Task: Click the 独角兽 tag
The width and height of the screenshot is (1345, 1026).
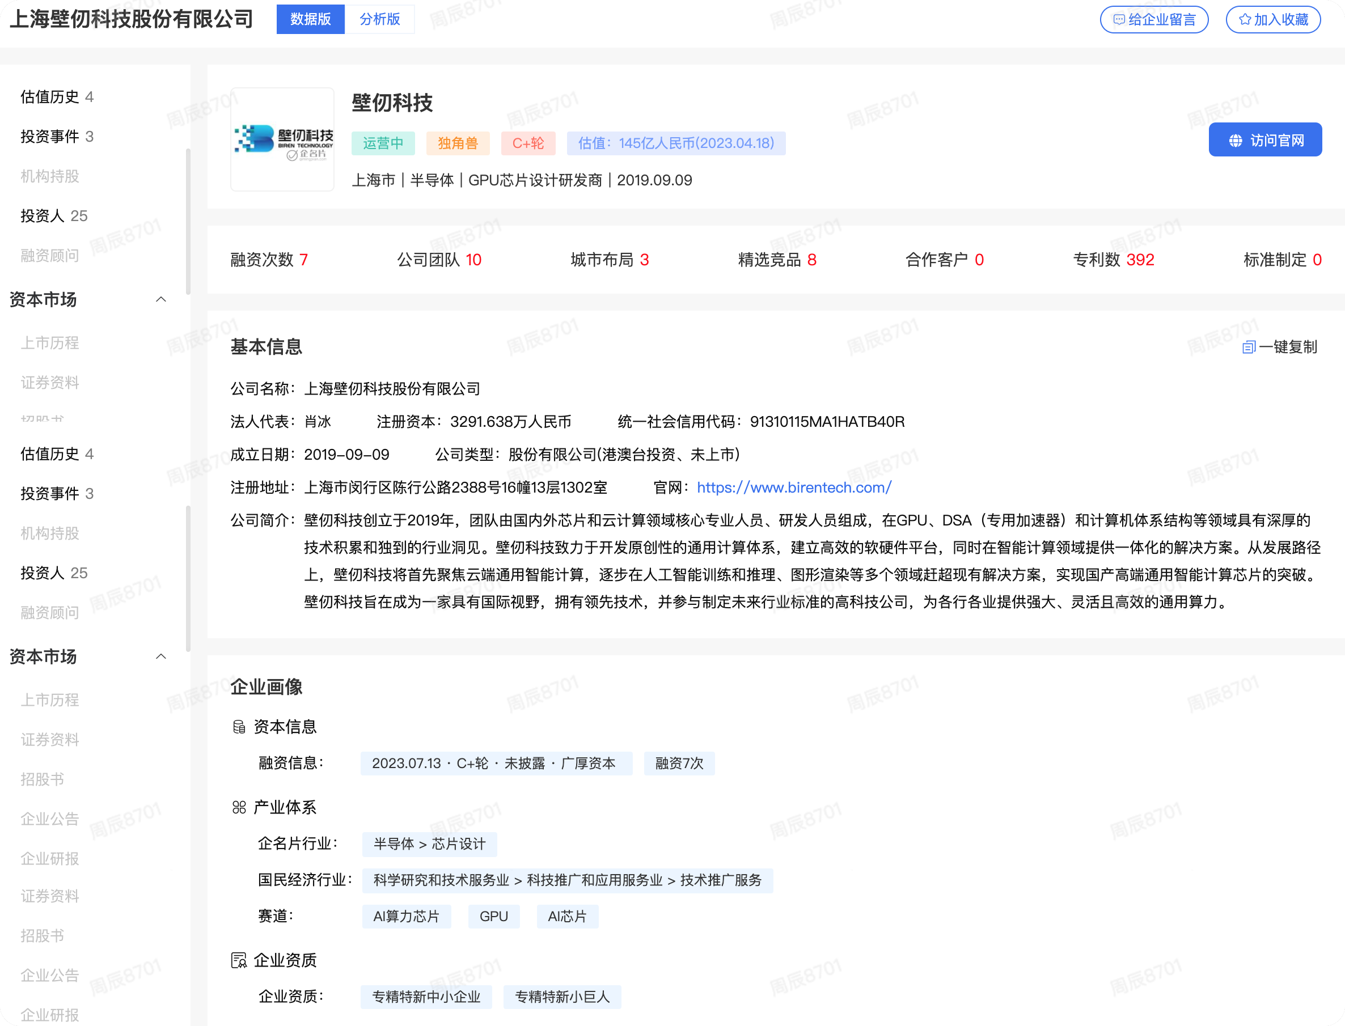Action: [x=458, y=143]
